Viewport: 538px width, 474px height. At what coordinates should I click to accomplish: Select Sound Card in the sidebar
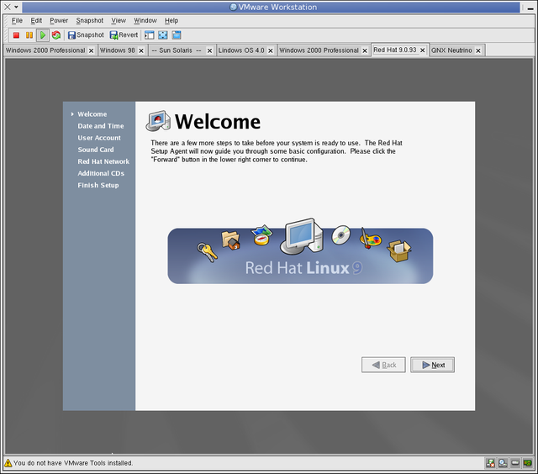click(96, 150)
